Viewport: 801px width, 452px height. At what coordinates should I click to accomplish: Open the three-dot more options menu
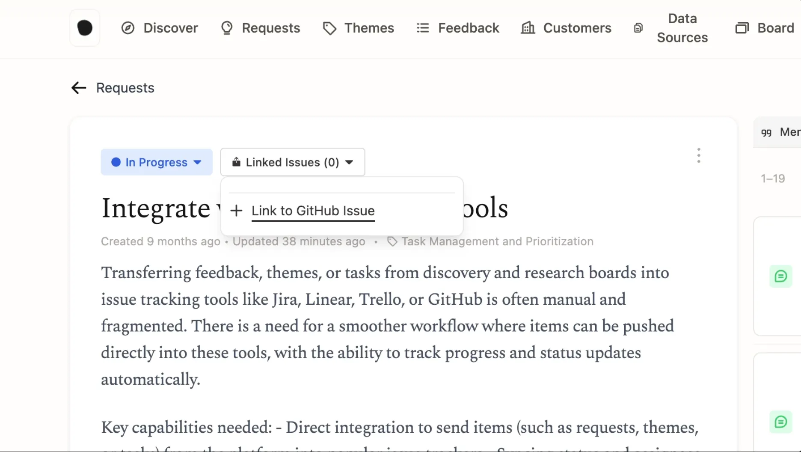(x=699, y=156)
